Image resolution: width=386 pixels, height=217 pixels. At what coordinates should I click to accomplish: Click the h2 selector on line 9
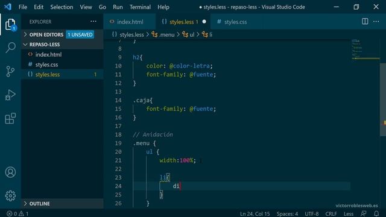click(x=136, y=57)
